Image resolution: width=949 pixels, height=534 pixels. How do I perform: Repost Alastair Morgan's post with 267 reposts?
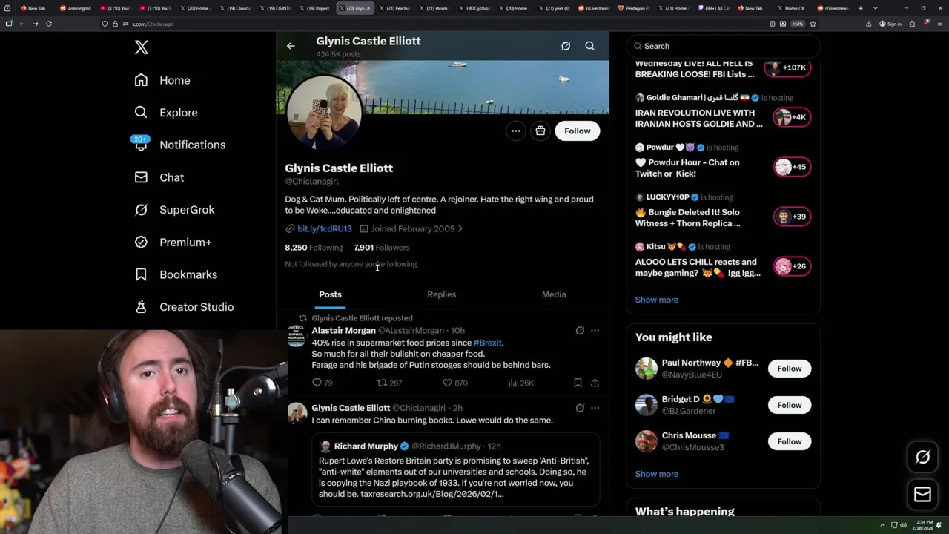(390, 383)
